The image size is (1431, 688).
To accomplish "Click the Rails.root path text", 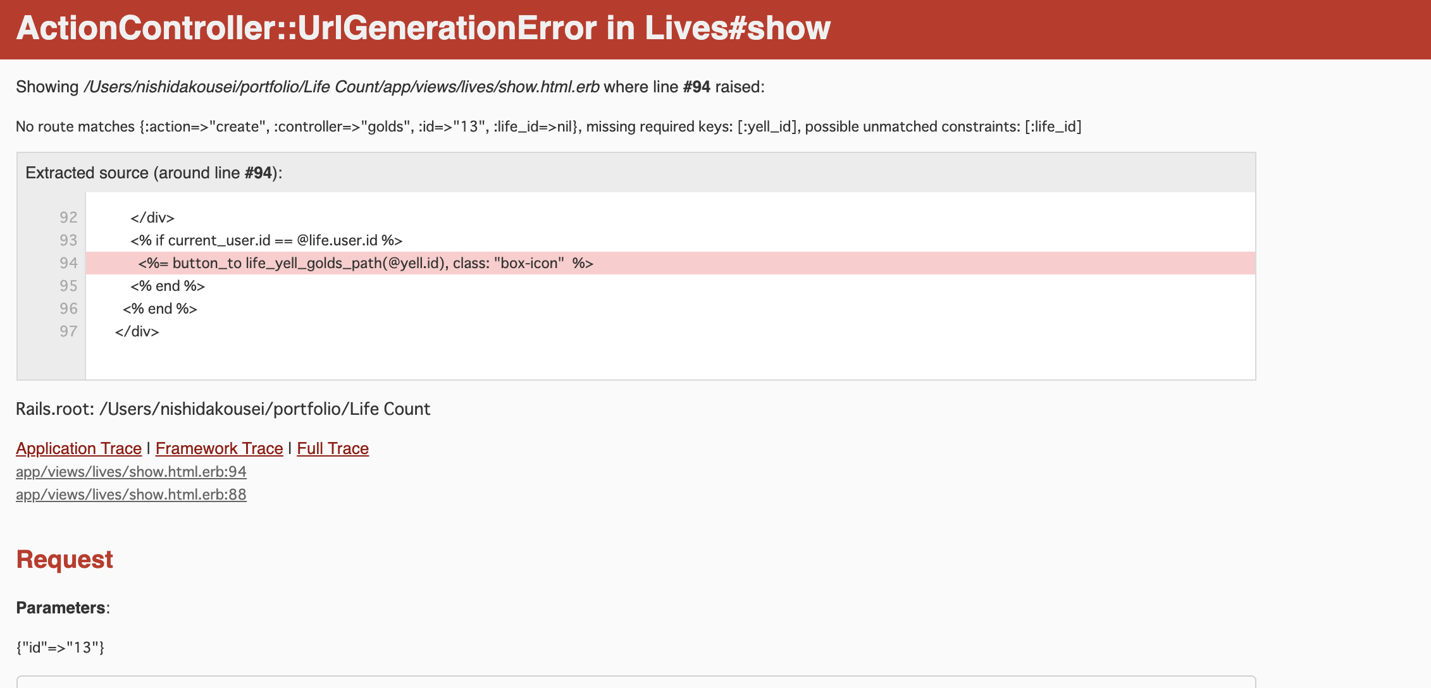I will pyautogui.click(x=223, y=409).
